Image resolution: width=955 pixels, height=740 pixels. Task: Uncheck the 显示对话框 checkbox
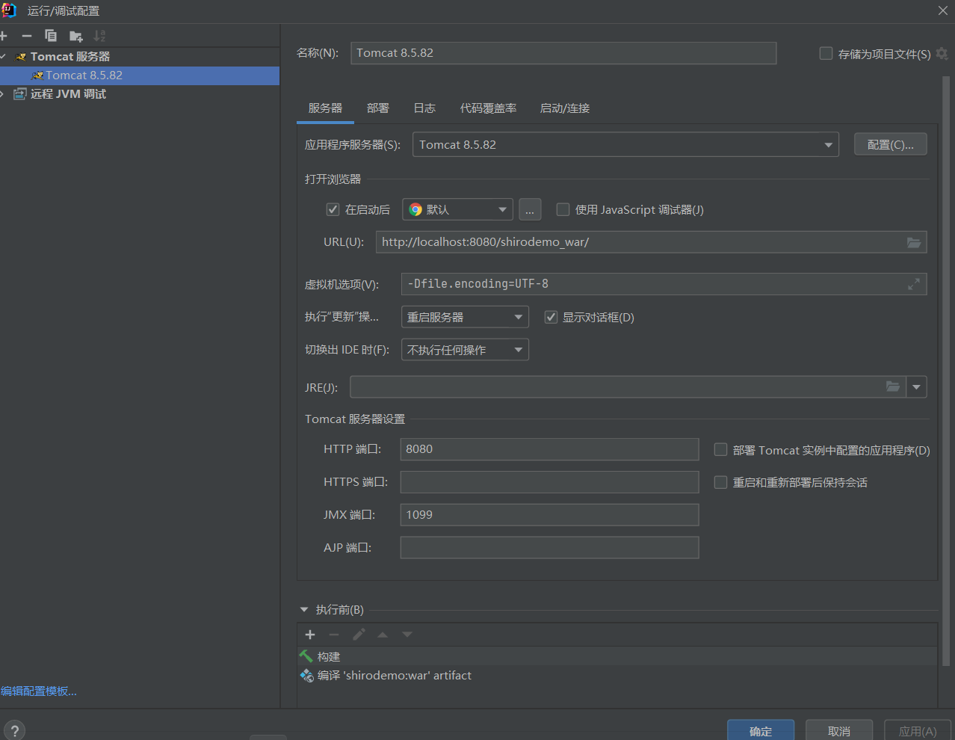551,318
